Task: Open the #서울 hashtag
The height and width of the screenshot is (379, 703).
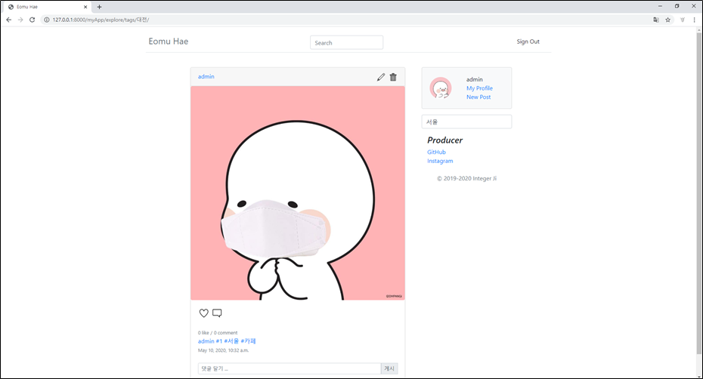Action: tap(231, 341)
